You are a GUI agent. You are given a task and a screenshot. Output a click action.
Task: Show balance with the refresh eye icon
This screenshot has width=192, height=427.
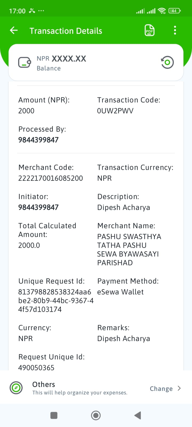coord(167,62)
